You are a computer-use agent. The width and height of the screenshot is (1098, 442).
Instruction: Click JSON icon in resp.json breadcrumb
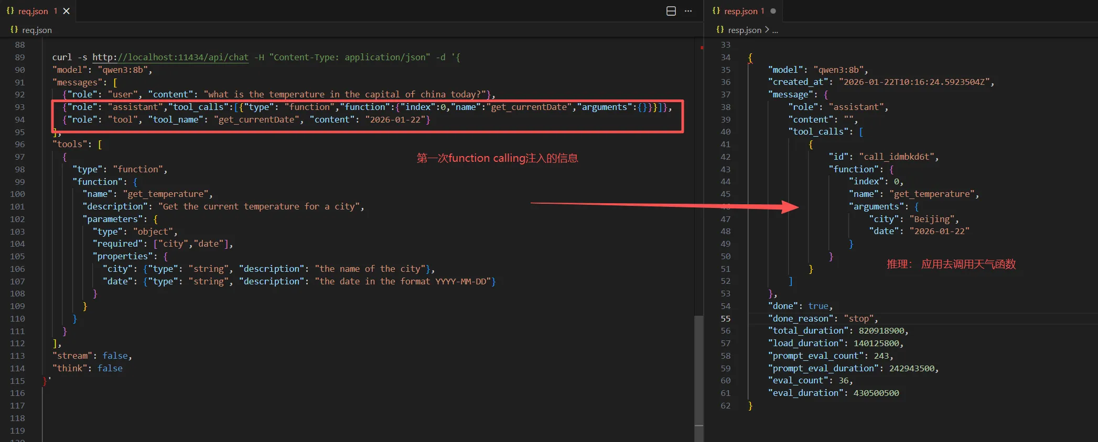720,30
